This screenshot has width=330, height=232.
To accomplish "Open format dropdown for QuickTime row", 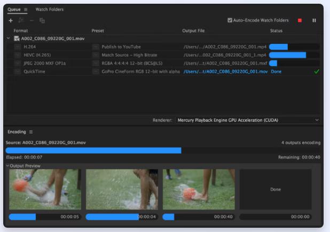I will click(18, 71).
